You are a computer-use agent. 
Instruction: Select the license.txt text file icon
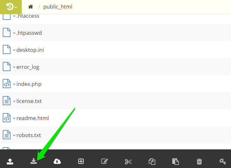click(7, 101)
